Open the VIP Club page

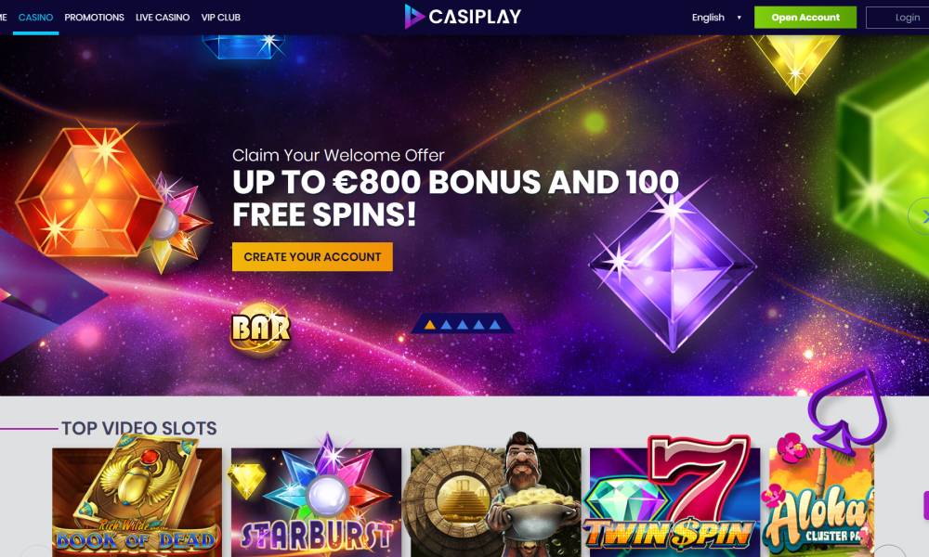click(x=221, y=17)
